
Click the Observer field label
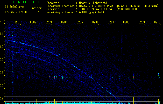pyautogui.click(x=53, y=3)
